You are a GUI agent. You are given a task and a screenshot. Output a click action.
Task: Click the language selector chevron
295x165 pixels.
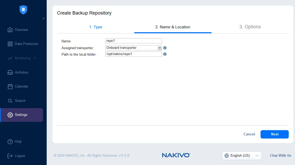[257, 156]
